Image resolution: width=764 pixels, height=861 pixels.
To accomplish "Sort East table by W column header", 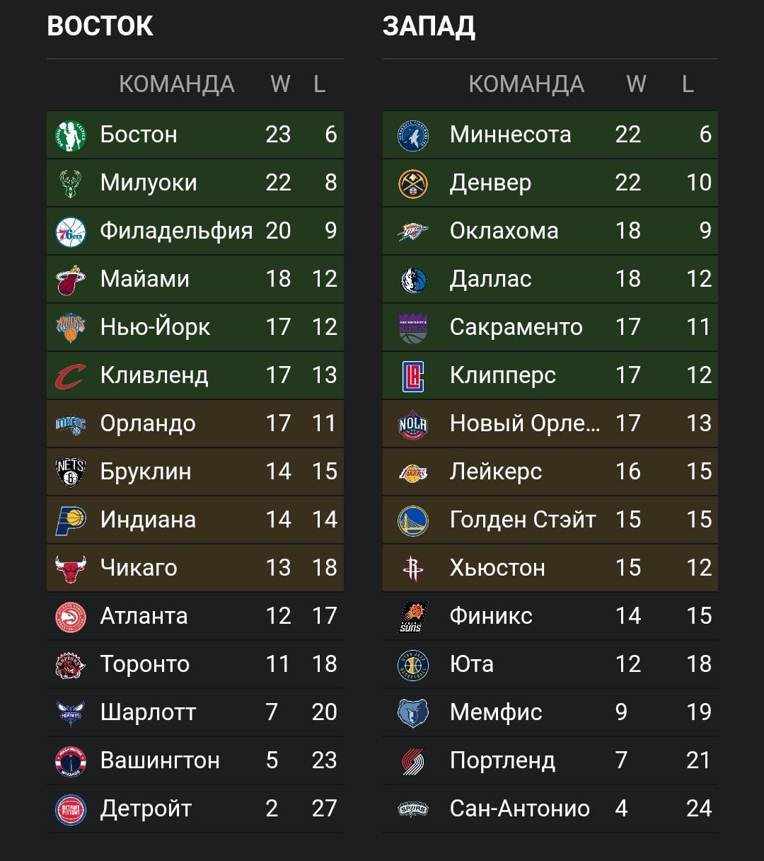I will (280, 84).
